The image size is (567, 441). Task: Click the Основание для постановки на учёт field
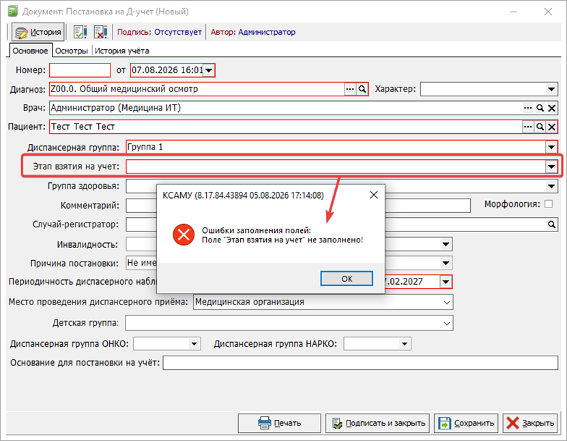(x=360, y=363)
